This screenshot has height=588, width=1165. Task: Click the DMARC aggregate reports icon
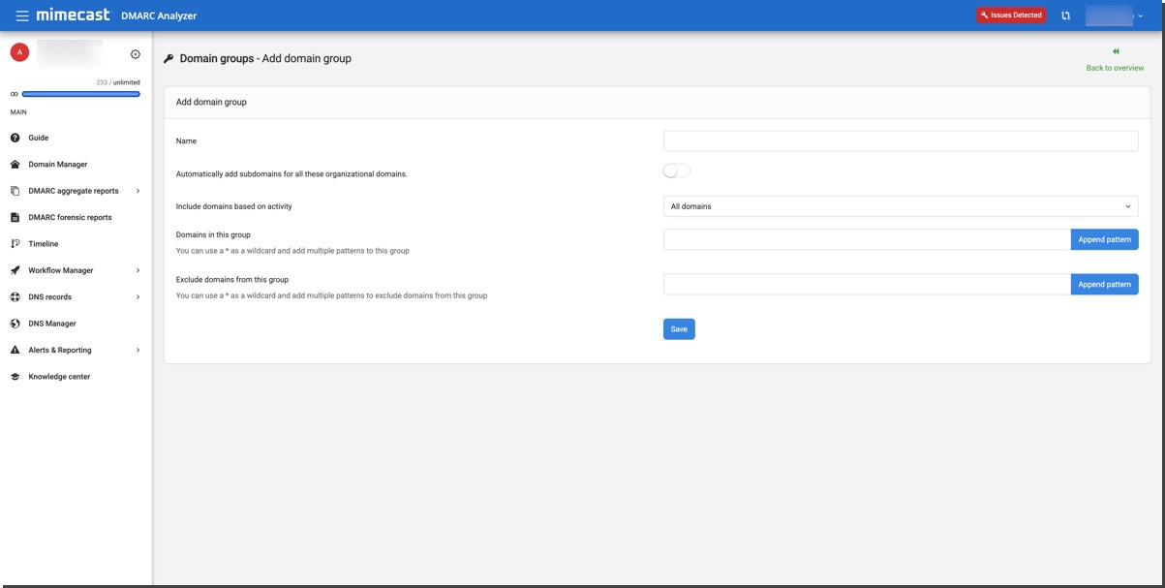tap(15, 191)
